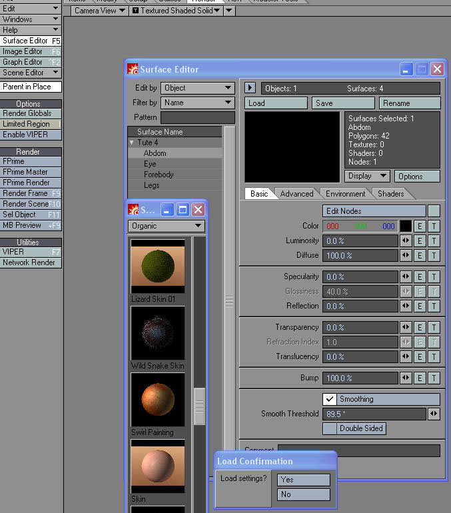
Task: Open the Edit by Object dropdown
Action: coord(198,88)
